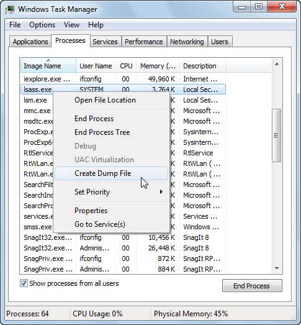Click the CPU Usage: 0% status entry
The width and height of the screenshot is (301, 325).
[97, 314]
